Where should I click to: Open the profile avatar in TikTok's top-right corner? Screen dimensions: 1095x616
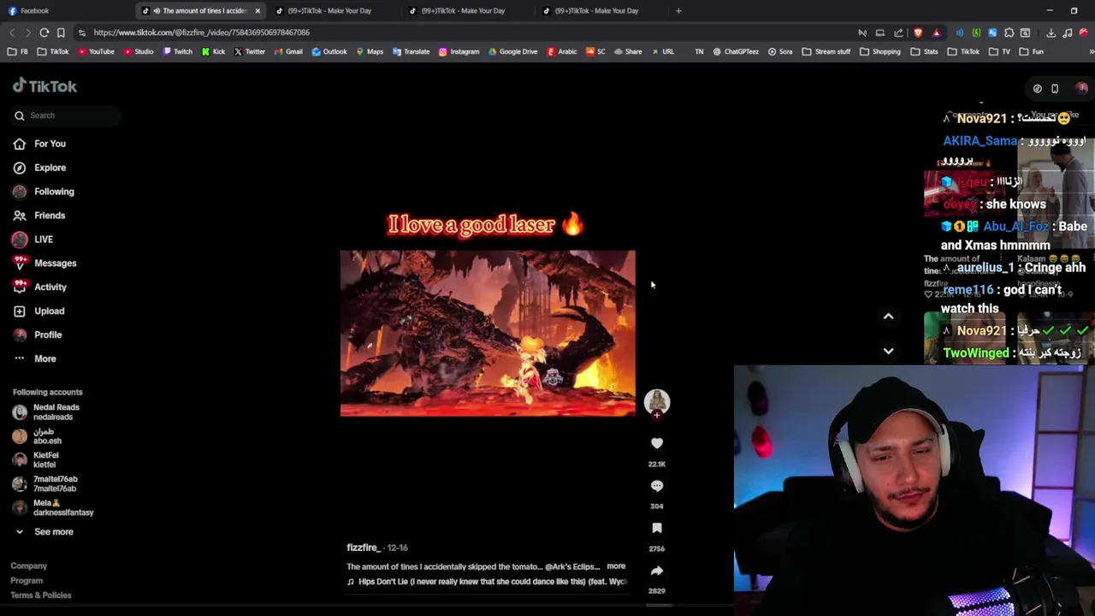pyautogui.click(x=1081, y=88)
